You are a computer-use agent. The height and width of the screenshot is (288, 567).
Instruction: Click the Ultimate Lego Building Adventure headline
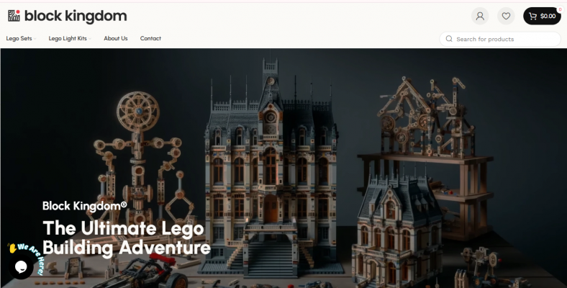coord(127,238)
